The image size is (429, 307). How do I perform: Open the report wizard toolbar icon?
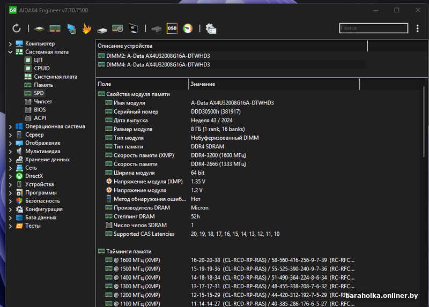211,29
